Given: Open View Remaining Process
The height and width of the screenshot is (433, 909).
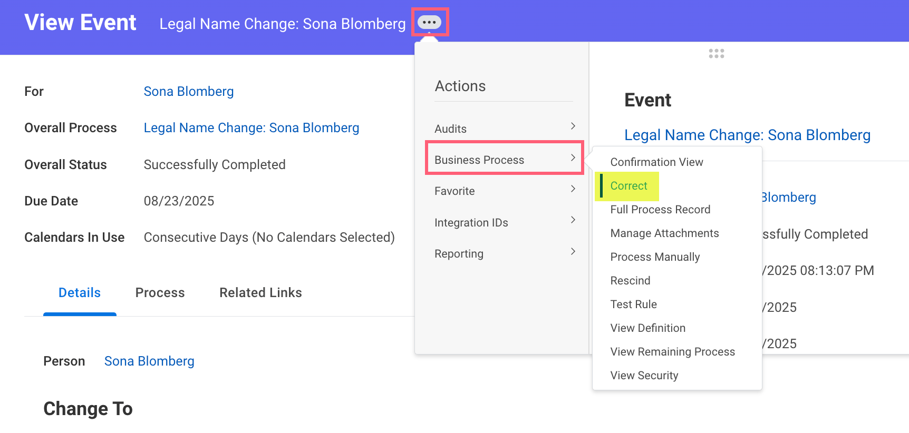Looking at the screenshot, I should pyautogui.click(x=672, y=352).
